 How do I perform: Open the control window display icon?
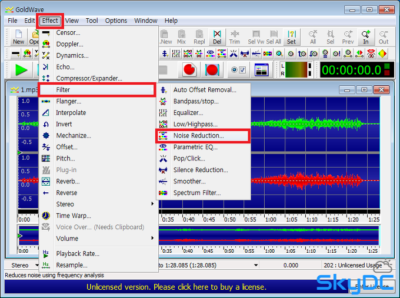262,69
